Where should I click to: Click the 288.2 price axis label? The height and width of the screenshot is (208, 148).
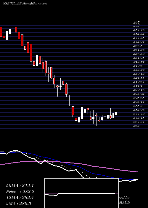coord(138,106)
